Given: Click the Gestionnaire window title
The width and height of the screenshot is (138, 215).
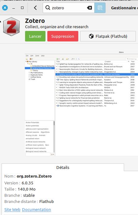Looking at the screenshot, I should 124,8.
